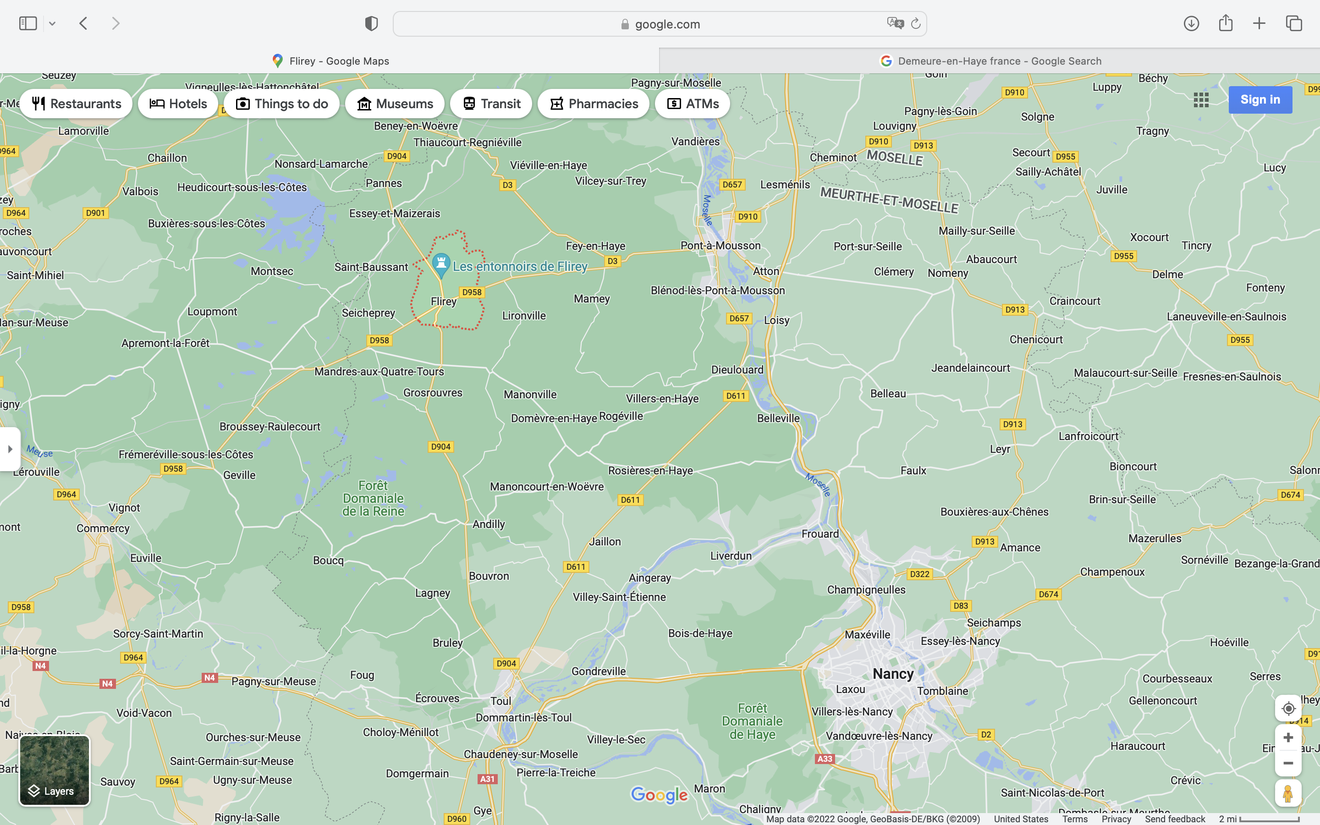
Task: Click the page translate icon in address bar
Action: coord(895,23)
